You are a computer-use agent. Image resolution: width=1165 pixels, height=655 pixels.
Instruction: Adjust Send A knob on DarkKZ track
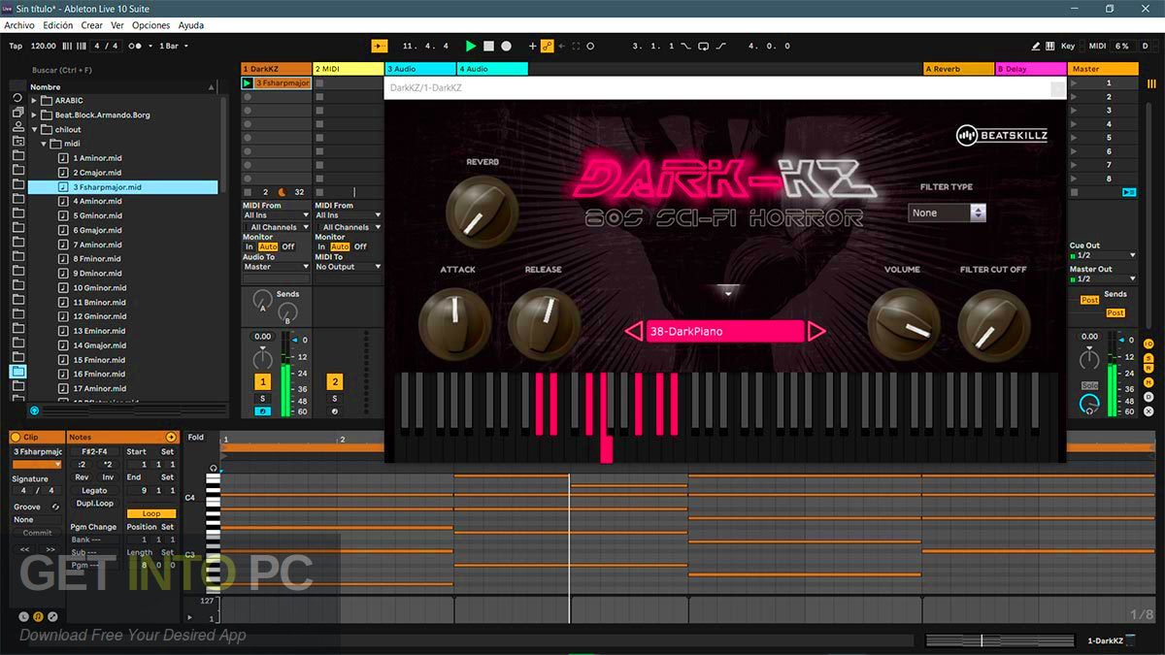pos(261,301)
